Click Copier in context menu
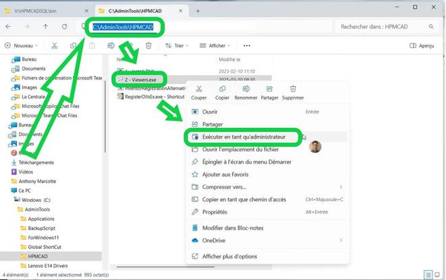446x280 pixels. tap(222, 93)
